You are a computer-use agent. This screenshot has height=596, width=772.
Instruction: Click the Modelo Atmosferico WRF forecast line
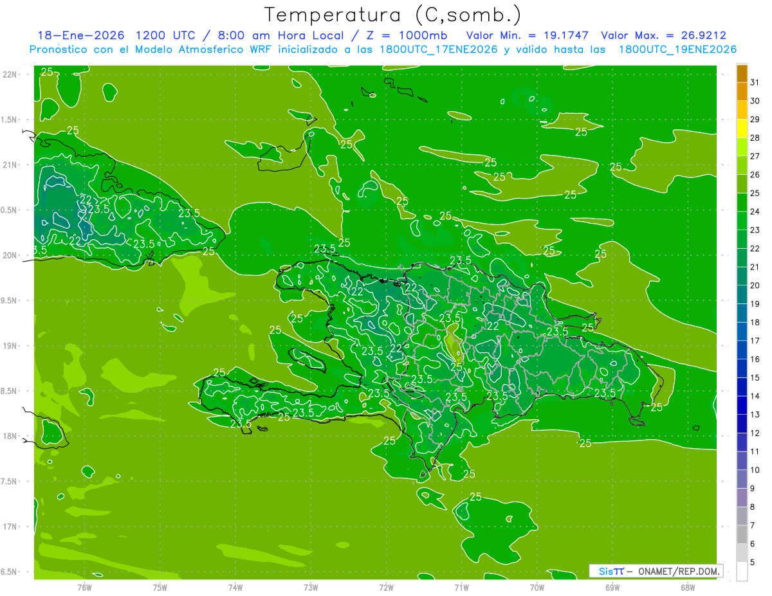(x=383, y=50)
